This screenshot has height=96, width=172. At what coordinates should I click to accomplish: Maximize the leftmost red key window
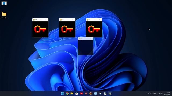tap(41, 19)
